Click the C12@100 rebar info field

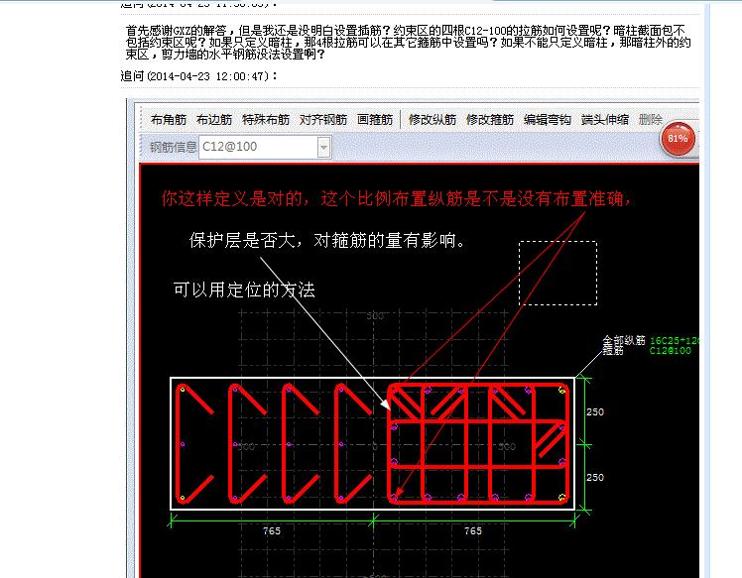pos(258,147)
